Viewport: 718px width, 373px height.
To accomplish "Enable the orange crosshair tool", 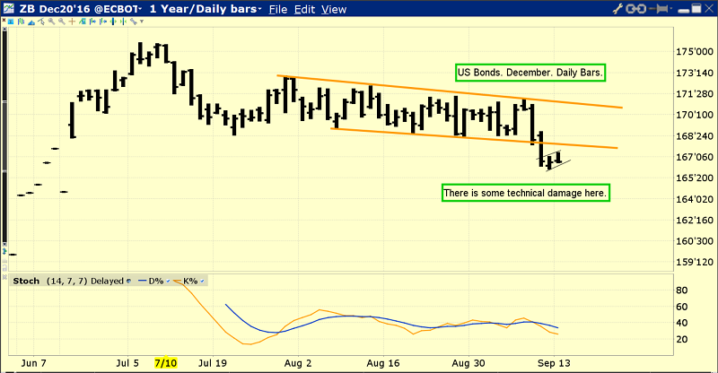I will coord(72,22).
